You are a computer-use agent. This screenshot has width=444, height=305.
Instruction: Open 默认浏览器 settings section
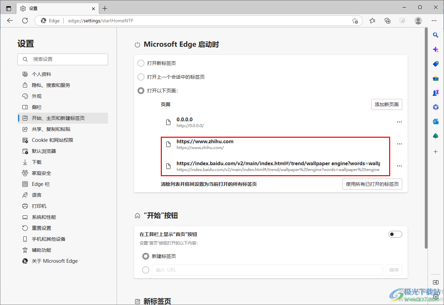(63, 151)
